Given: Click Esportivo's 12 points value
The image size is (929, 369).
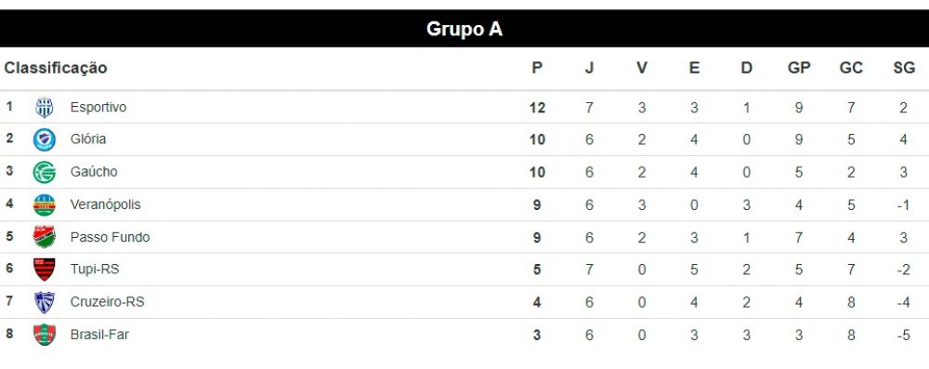Looking at the screenshot, I should (537, 108).
